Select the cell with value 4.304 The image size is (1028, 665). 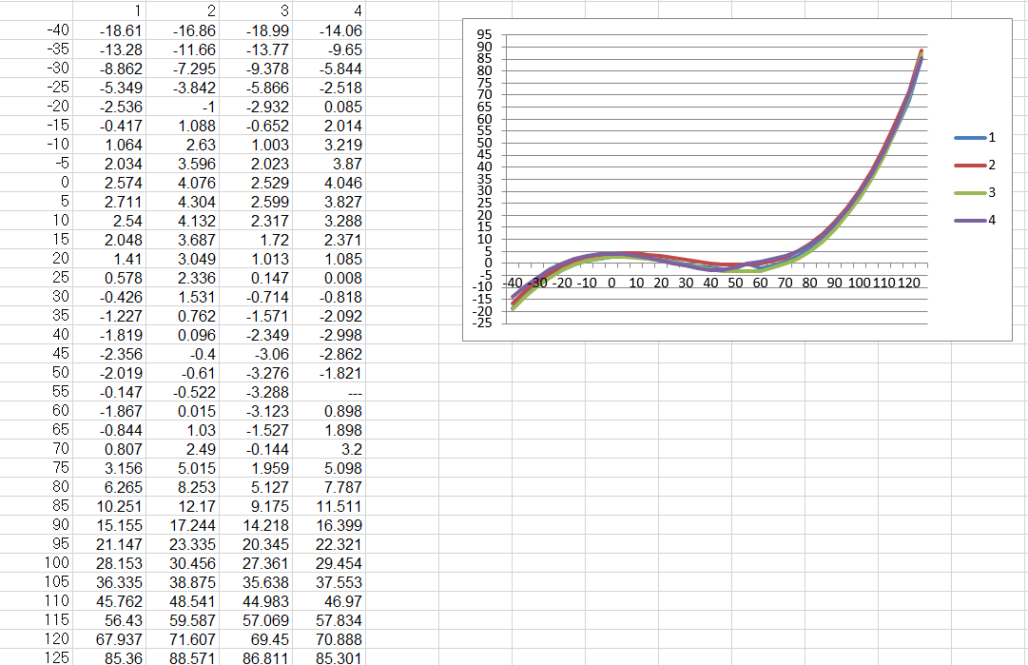coord(196,202)
